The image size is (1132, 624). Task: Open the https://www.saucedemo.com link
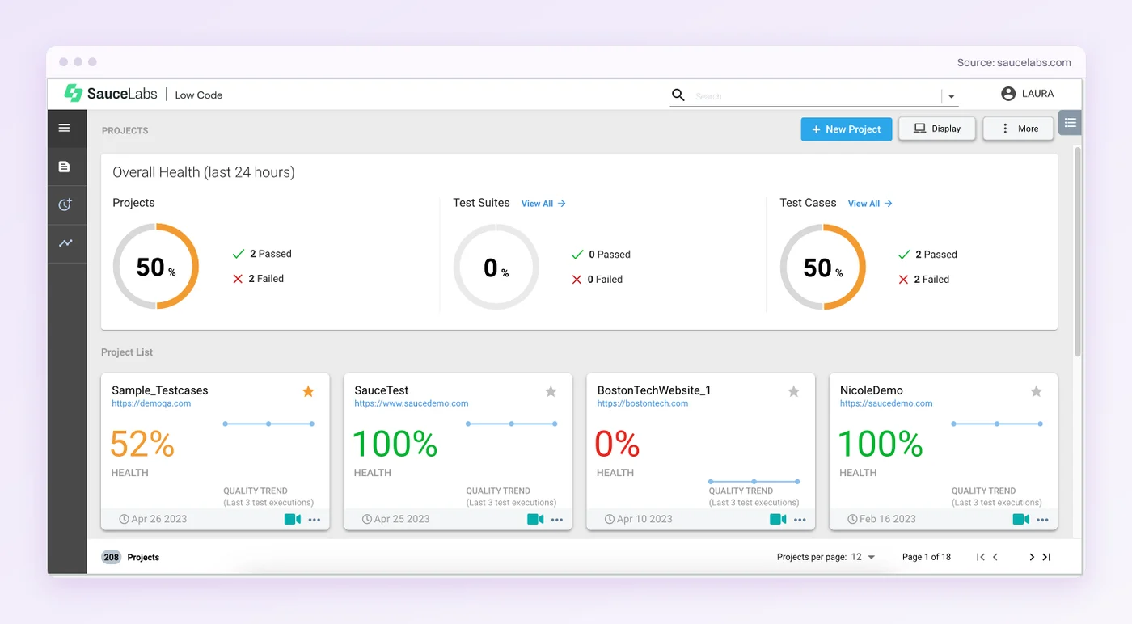[412, 403]
